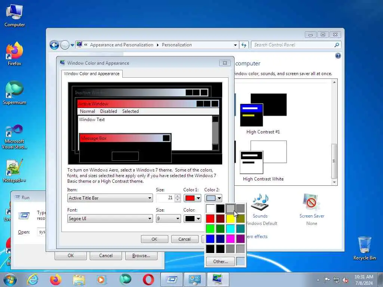Select the High Contrast White theme

click(263, 161)
